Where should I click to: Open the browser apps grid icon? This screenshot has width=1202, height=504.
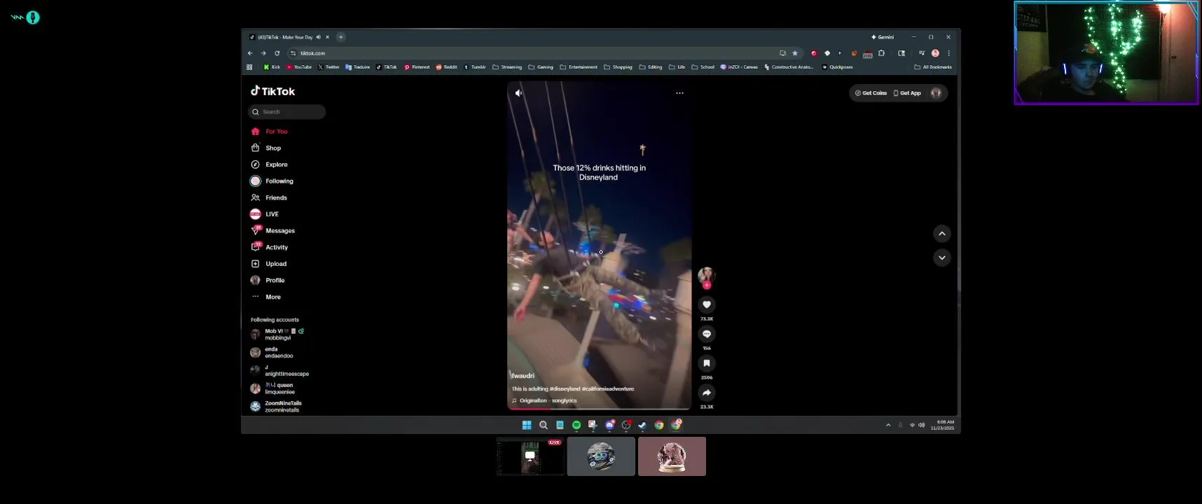[x=249, y=67]
